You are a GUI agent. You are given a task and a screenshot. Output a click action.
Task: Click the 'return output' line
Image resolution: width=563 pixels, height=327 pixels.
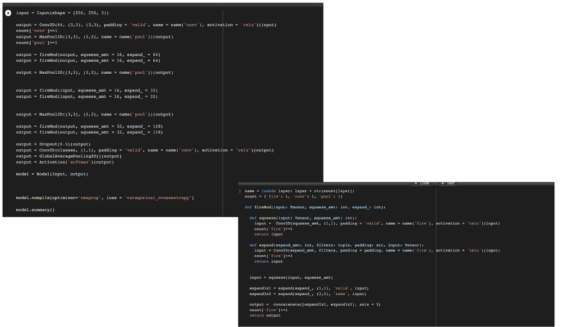point(265,316)
